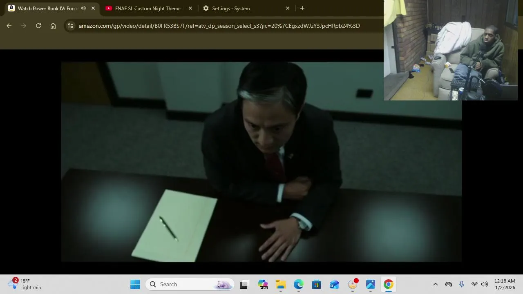The image size is (523, 294).
Task: Close the Watch Power Book IV tab
Action: point(93,8)
